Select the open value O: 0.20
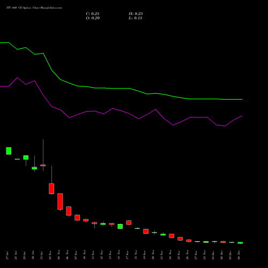 93,18
